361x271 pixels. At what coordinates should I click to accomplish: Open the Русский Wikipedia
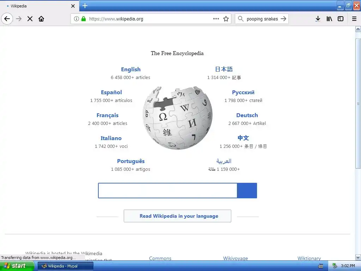[243, 92]
